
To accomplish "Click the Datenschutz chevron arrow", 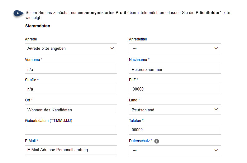I will pyautogui.click(x=216, y=150).
